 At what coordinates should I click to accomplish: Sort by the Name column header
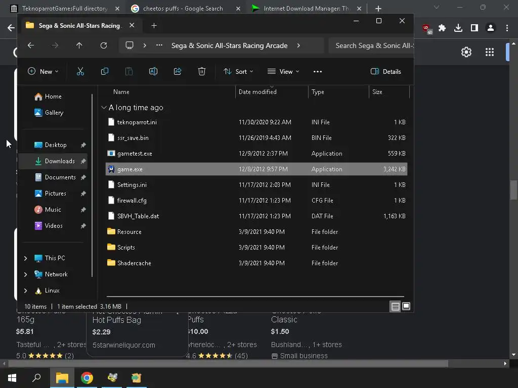(121, 92)
